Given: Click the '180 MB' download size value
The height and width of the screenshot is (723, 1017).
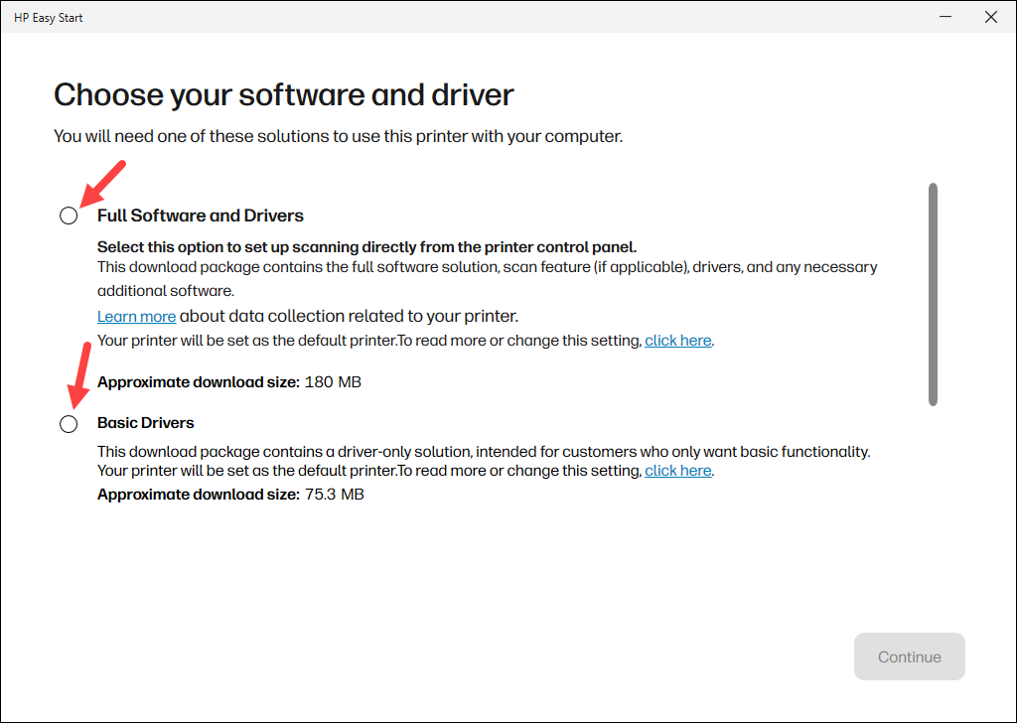Looking at the screenshot, I should [333, 382].
